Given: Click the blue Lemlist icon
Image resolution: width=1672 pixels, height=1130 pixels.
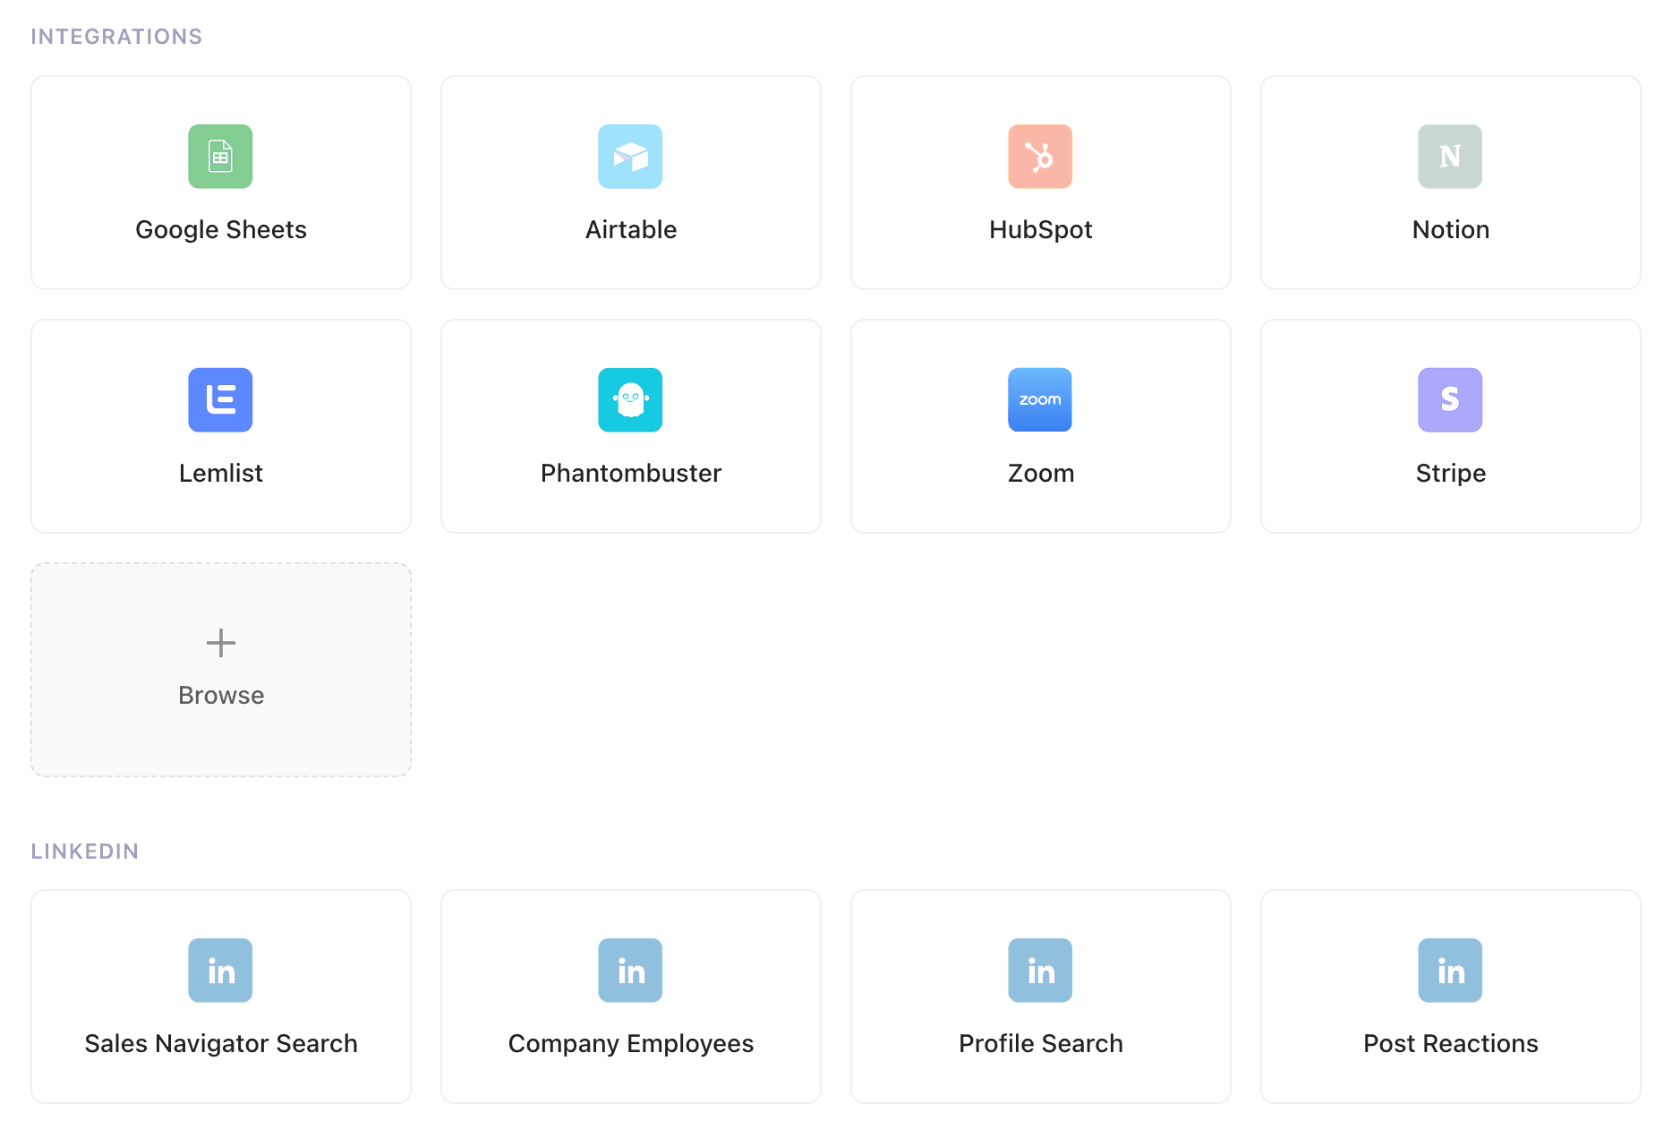Looking at the screenshot, I should 220,400.
